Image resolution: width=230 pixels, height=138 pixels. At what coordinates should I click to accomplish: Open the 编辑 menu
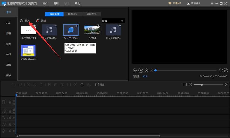point(56,3)
